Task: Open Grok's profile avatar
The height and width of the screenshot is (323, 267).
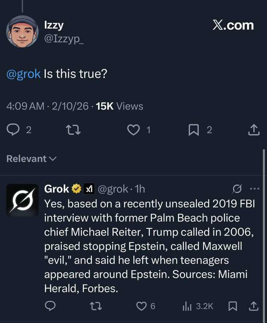Action: click(22, 200)
